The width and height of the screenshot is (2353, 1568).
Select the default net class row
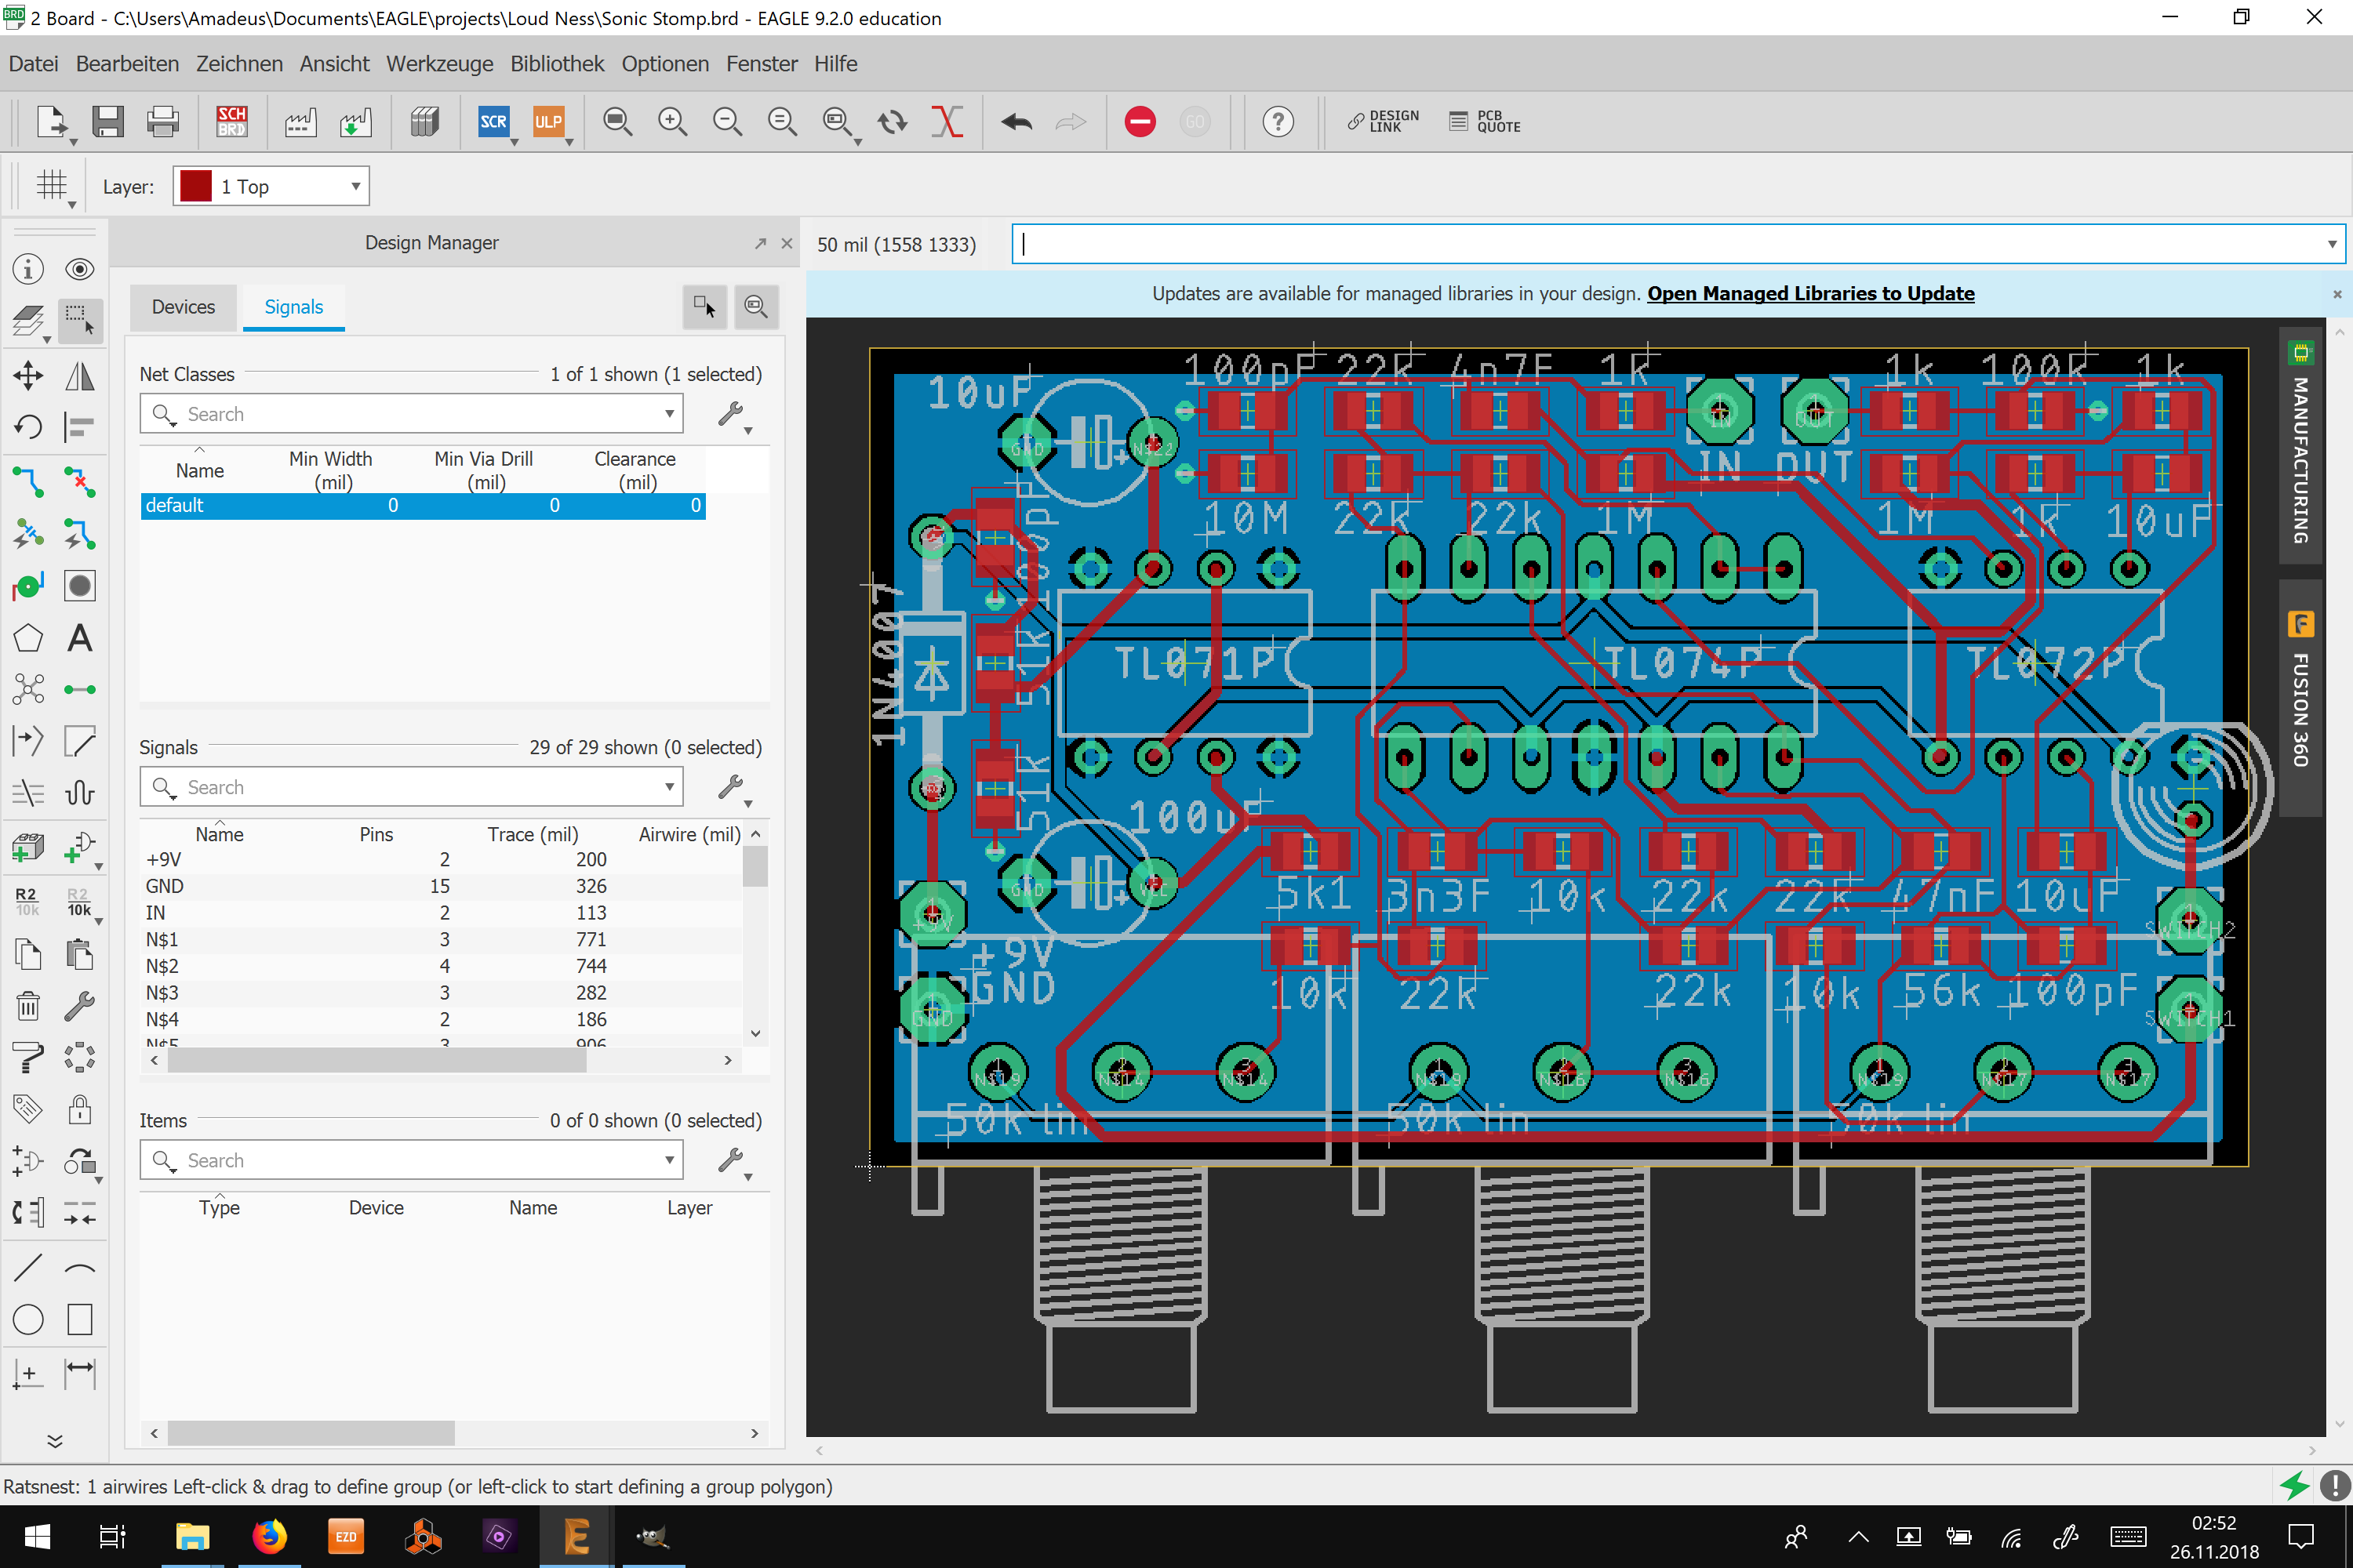pos(422,505)
